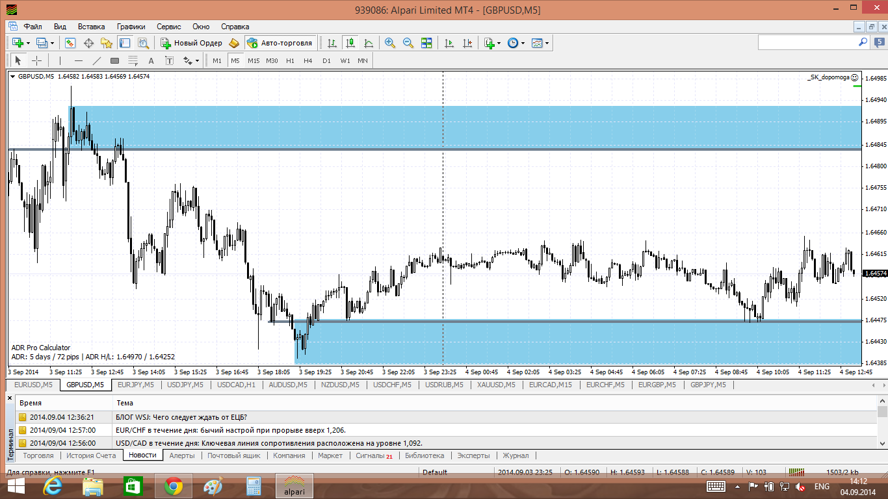The image size is (888, 499).
Task: Launch MetaEditor with the yellow book icon
Action: (x=234, y=43)
